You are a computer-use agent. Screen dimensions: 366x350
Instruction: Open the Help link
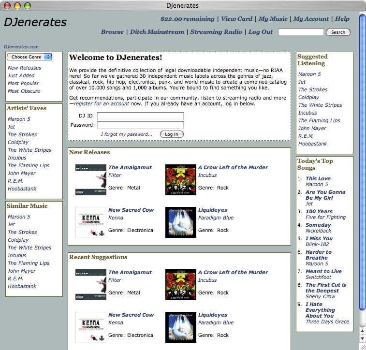click(342, 19)
